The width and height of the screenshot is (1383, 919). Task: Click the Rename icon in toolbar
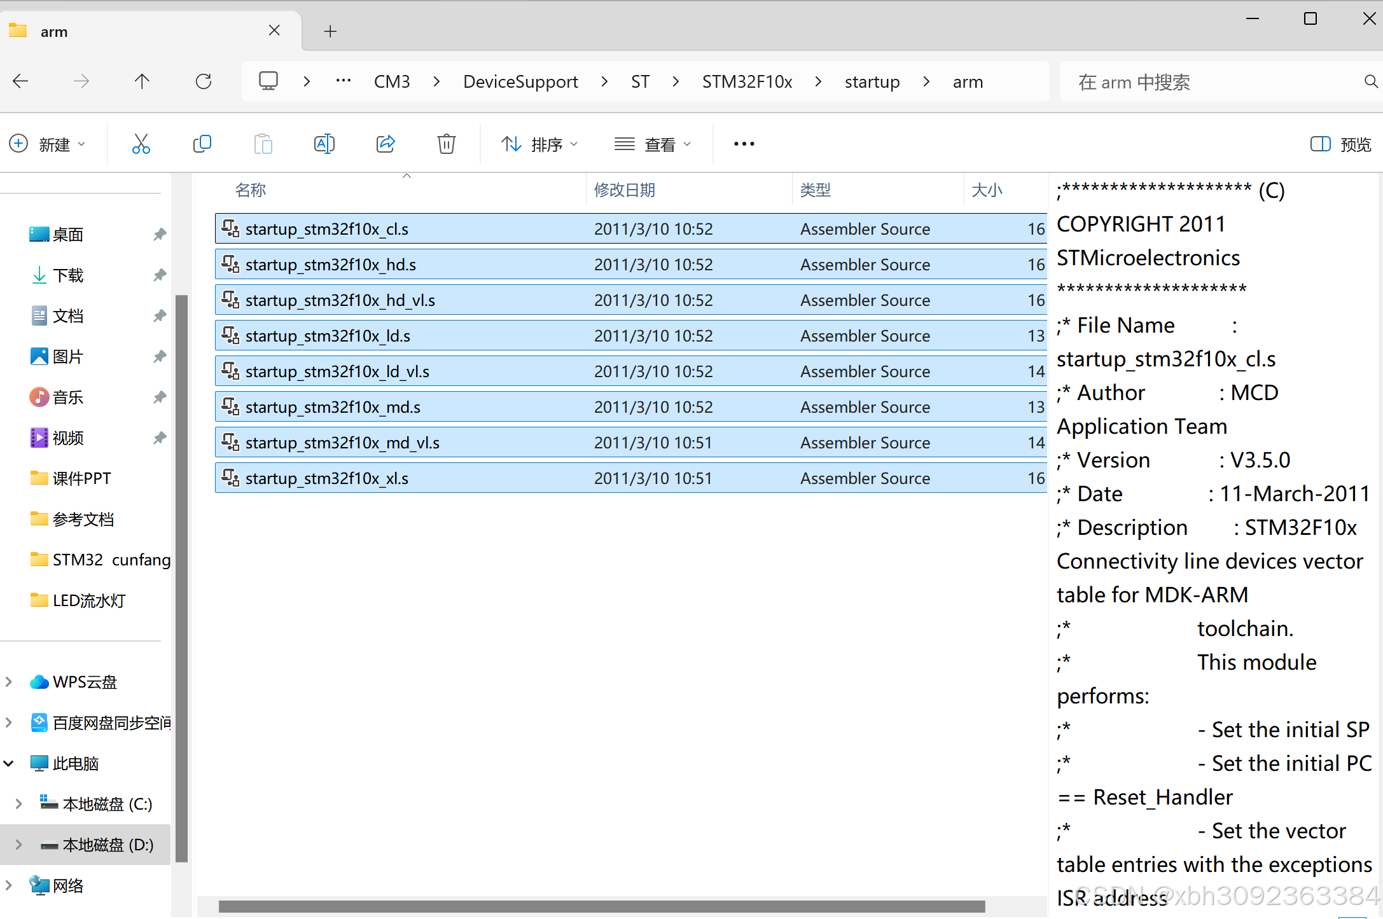324,144
